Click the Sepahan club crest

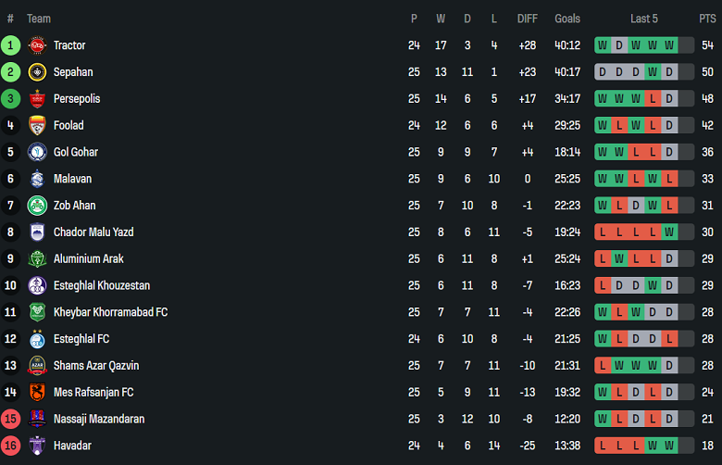37,72
